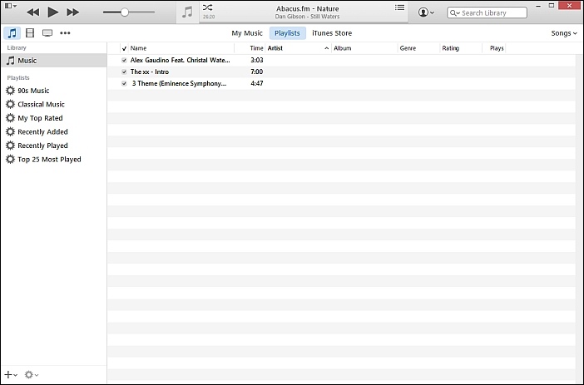The width and height of the screenshot is (584, 385).
Task: Click the Search Library field
Action: tap(487, 12)
